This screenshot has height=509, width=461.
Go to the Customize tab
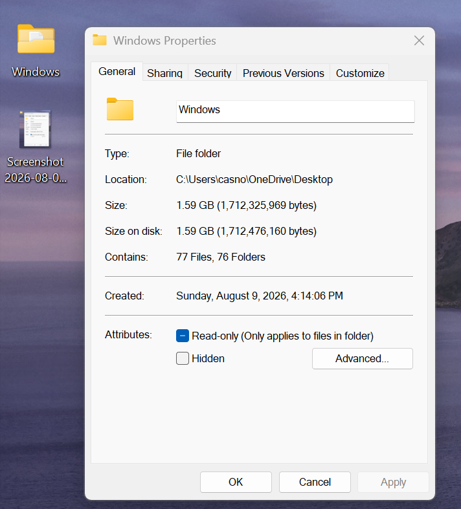click(360, 73)
